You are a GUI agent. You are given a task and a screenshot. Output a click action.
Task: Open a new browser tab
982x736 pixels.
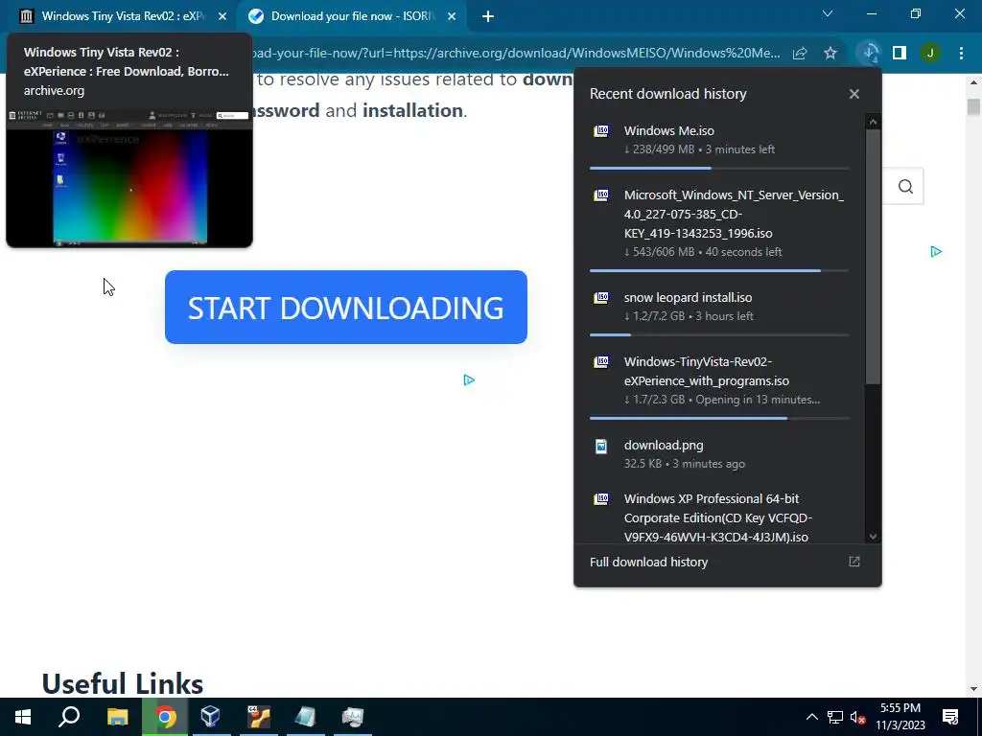pos(488,16)
